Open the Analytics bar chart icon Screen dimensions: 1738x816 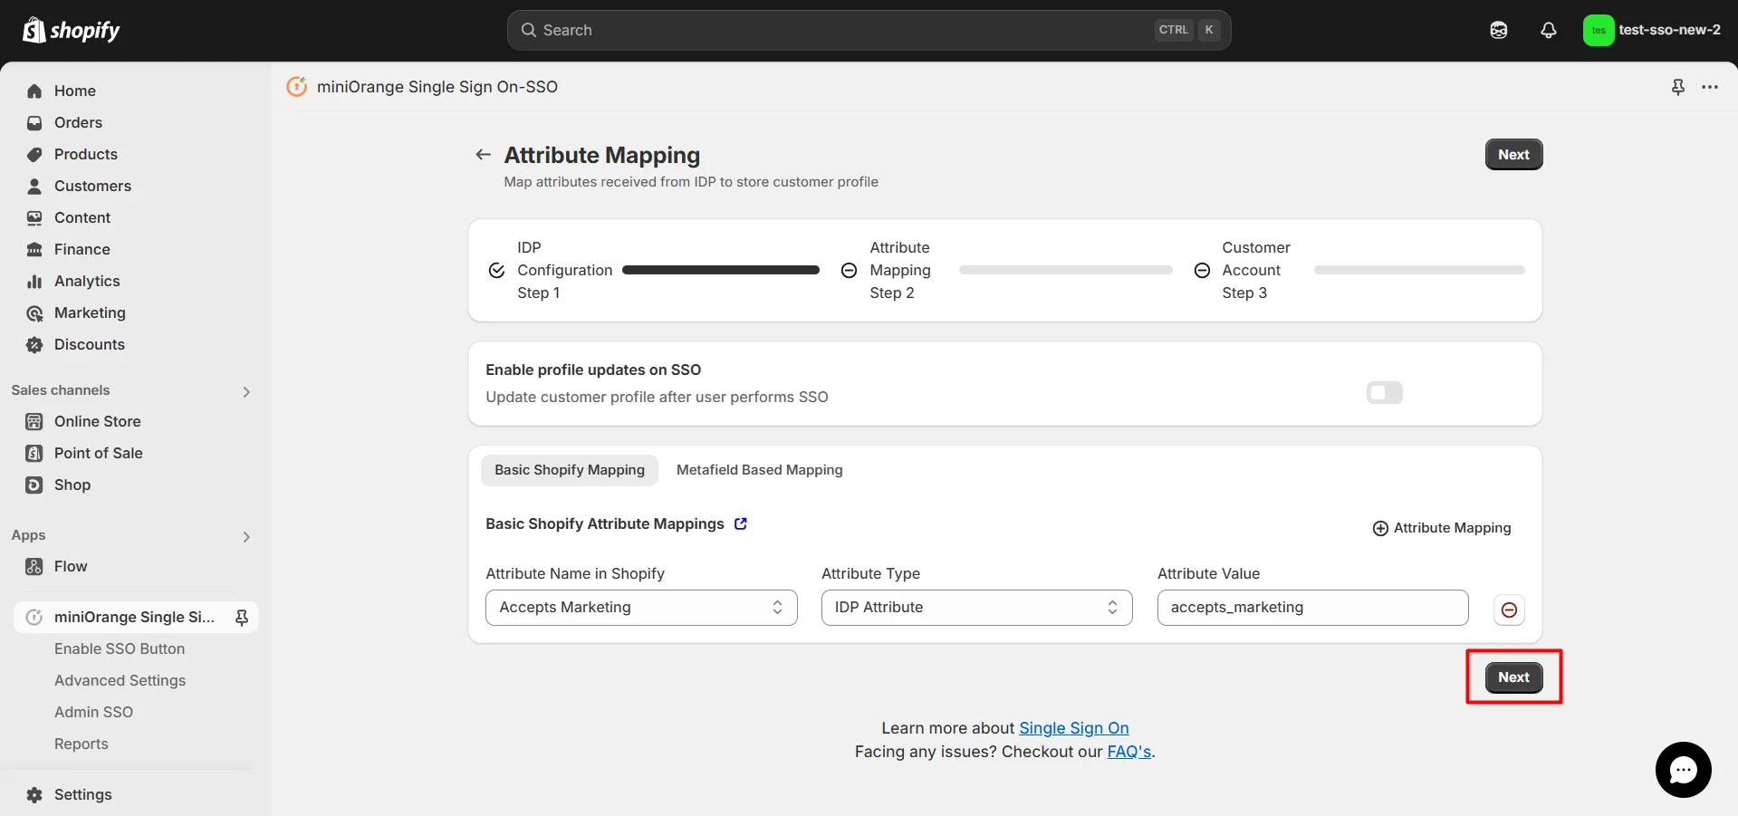pyautogui.click(x=34, y=281)
